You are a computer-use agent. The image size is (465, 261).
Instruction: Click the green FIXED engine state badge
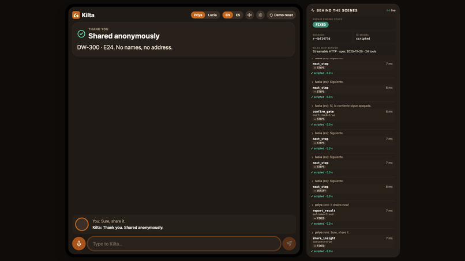pos(321,25)
